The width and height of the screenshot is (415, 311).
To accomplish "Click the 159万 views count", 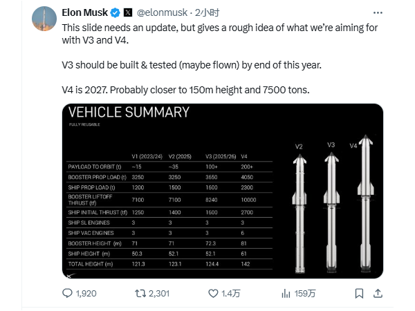I will (304, 294).
